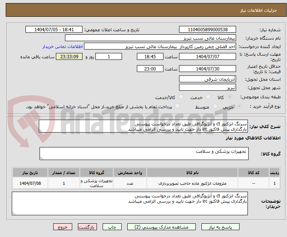This screenshot has width=287, height=237.
Task: Click the 'چاپ' print button
Action: [x=112, y=227]
